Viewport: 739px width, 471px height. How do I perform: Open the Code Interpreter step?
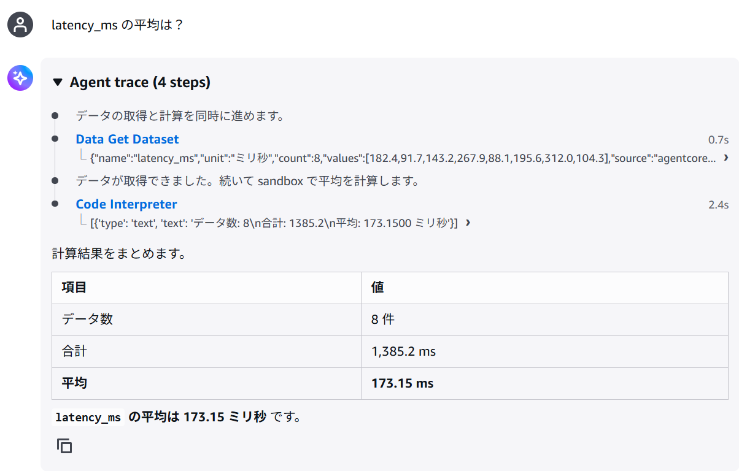[126, 204]
